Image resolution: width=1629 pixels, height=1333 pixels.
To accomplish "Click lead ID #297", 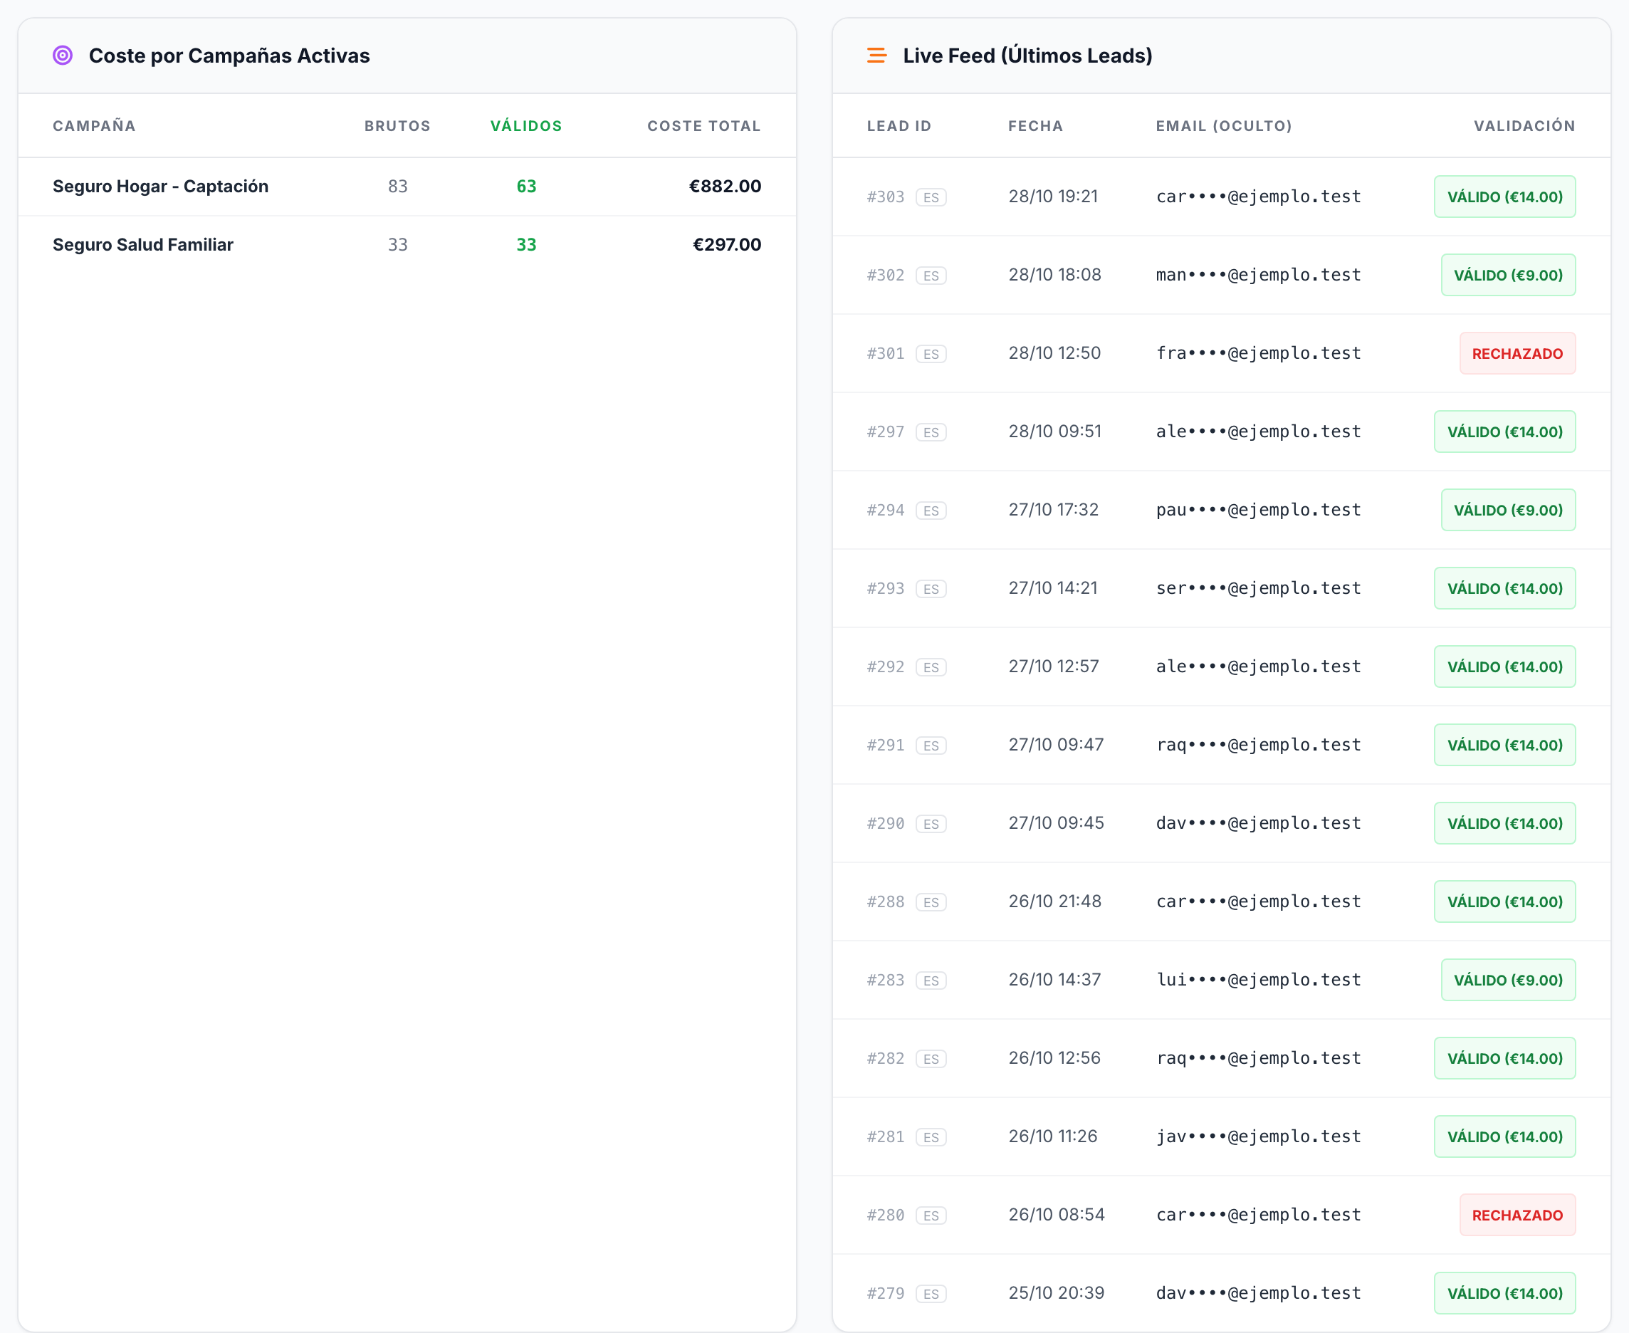I will point(886,432).
